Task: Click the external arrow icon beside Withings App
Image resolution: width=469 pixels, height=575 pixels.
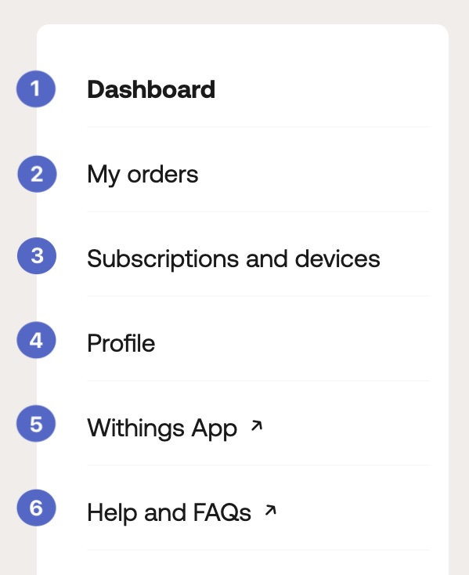Action: (x=257, y=425)
